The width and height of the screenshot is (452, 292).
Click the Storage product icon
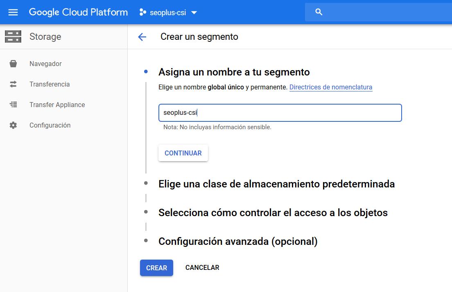pyautogui.click(x=13, y=36)
